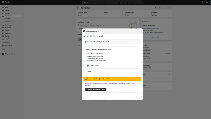This screenshot has width=211, height=119.
Task: Click the customer breadcrumb icon
Action: pyautogui.click(x=78, y=8)
